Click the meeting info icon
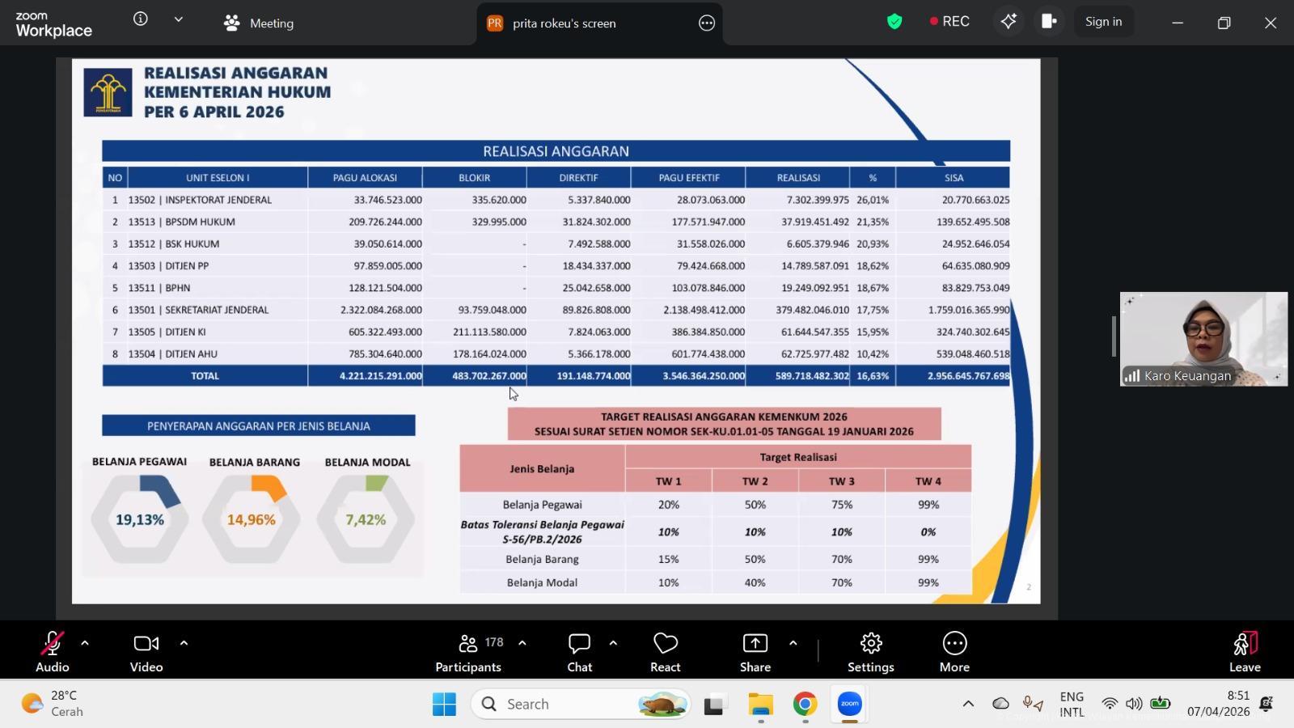This screenshot has height=728, width=1294. pos(141,19)
